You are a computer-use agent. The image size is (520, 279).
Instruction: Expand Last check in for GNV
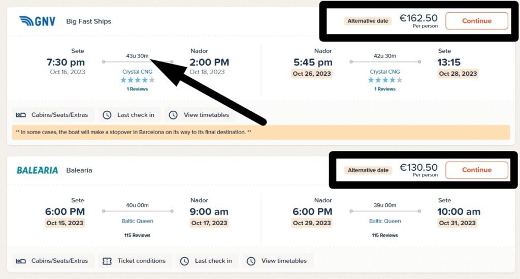pyautogui.click(x=129, y=115)
